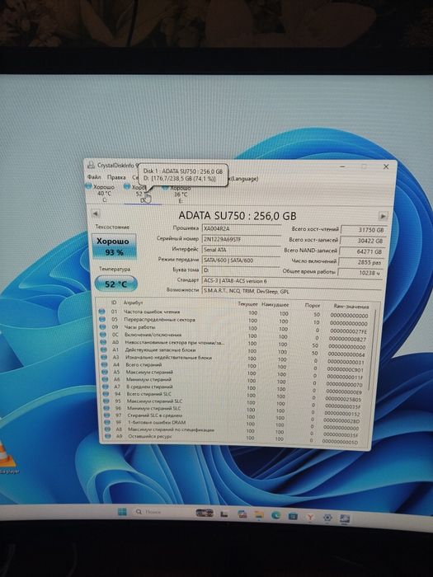Click the CrystalDiskInfo title bar icon

point(91,165)
